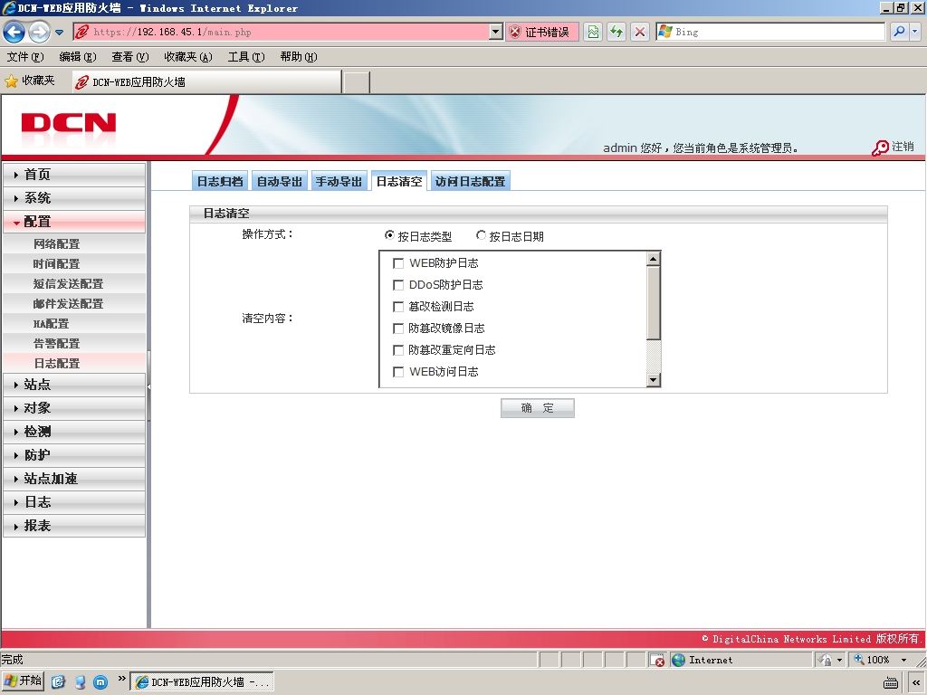Expand the 站点 sidebar section
The width and height of the screenshot is (927, 695).
tap(74, 385)
